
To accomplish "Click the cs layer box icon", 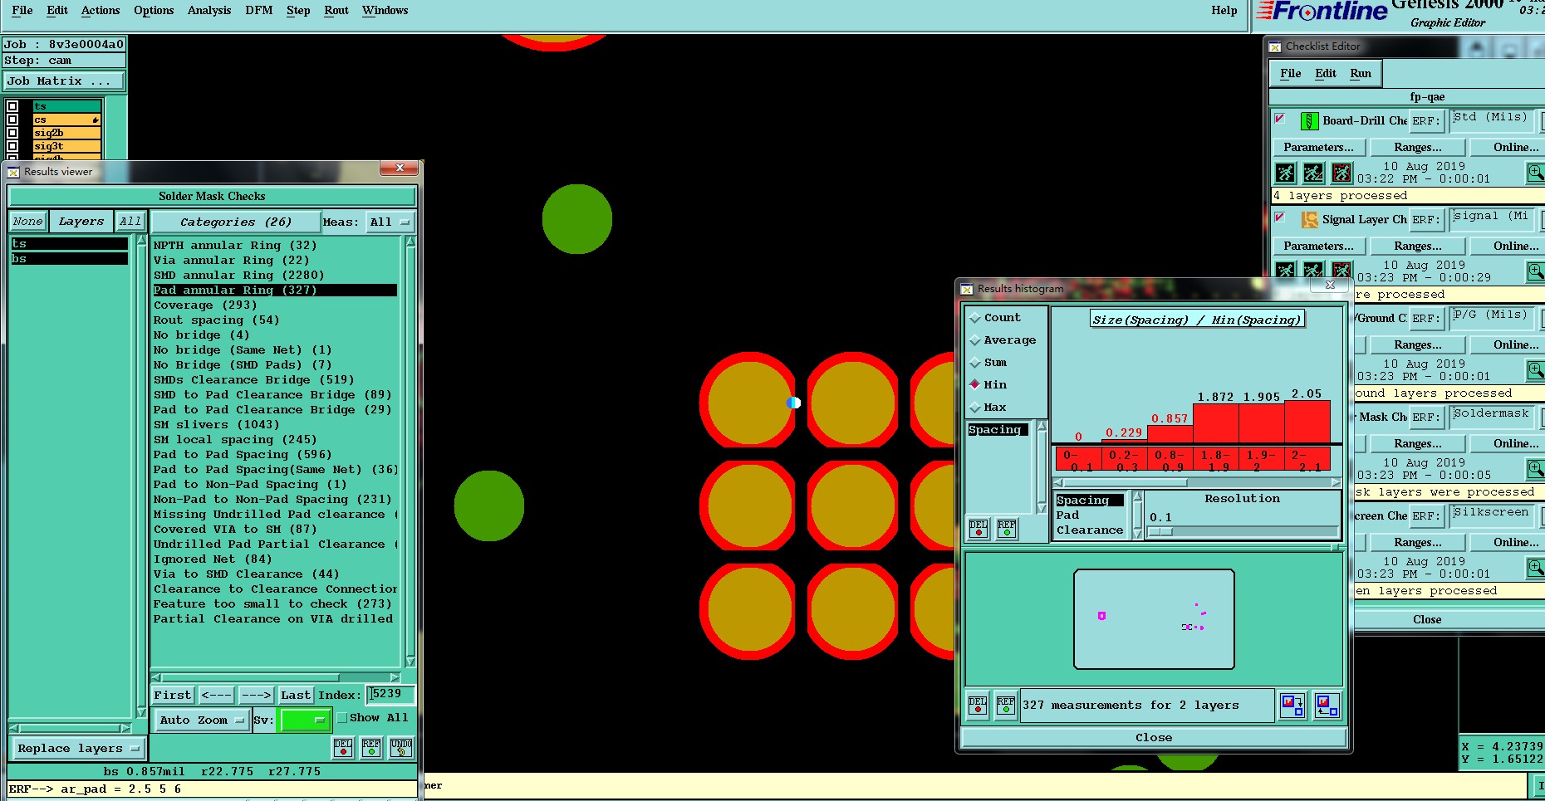I will [x=12, y=120].
